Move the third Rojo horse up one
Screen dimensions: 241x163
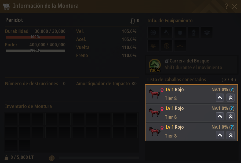pos(220,135)
